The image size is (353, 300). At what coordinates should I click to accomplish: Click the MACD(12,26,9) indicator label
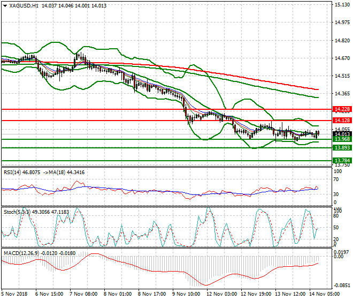coord(19,251)
